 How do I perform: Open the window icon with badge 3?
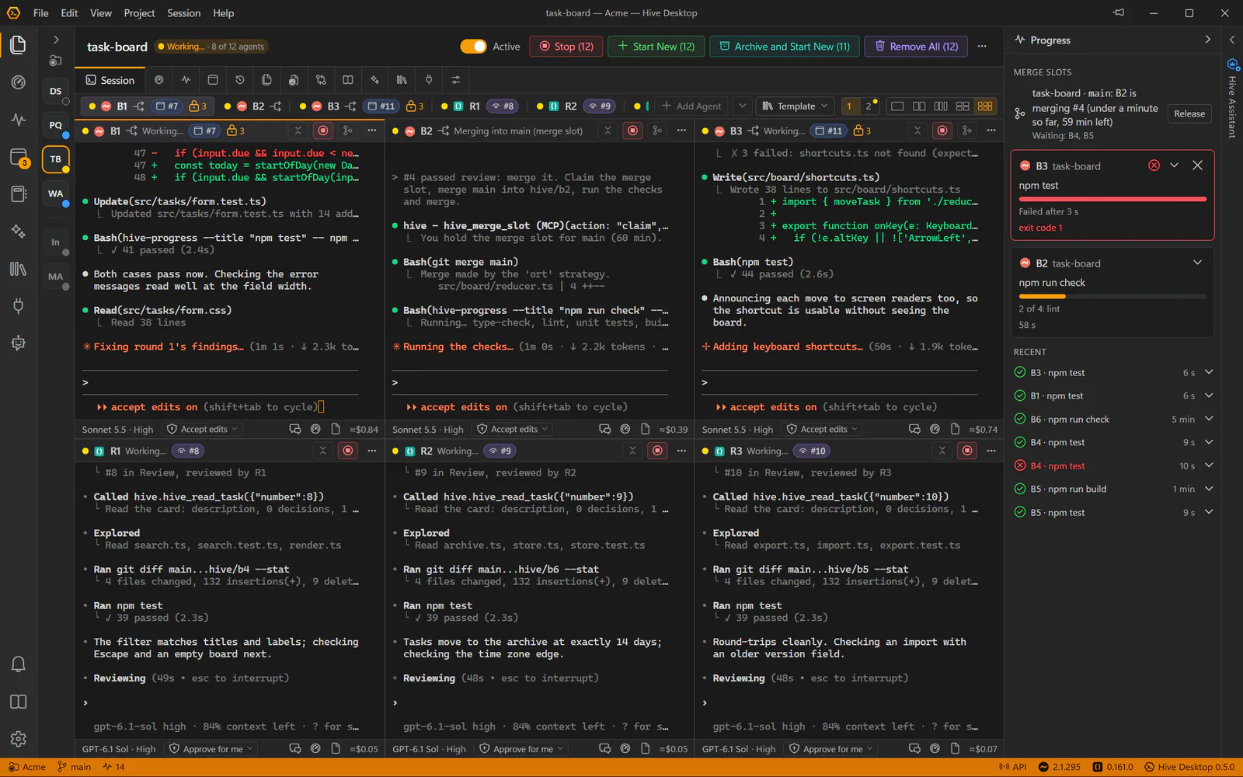point(19,158)
